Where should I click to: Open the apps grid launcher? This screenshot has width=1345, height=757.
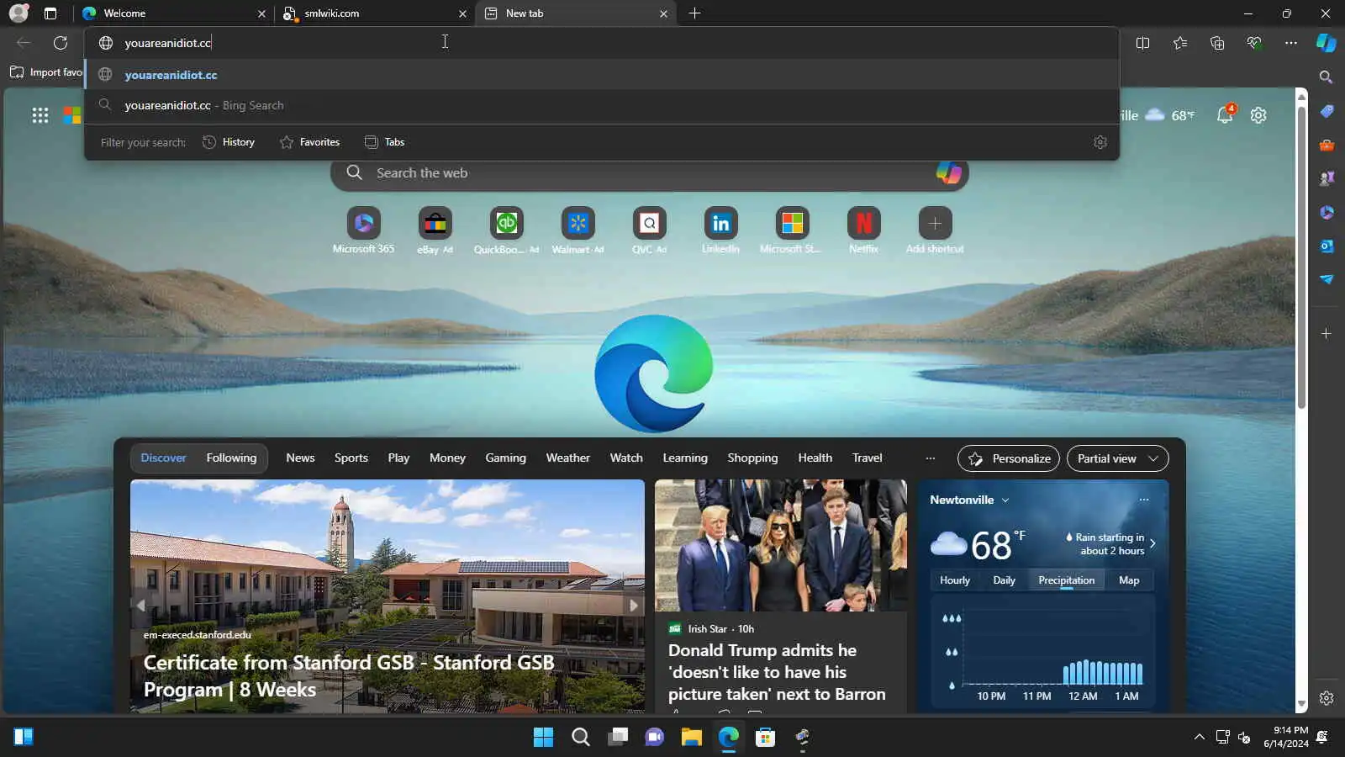tap(40, 115)
